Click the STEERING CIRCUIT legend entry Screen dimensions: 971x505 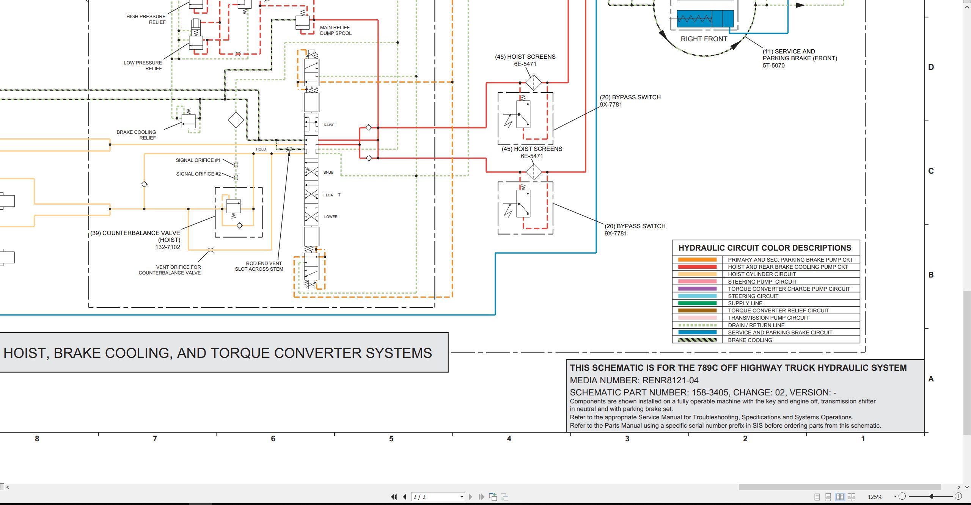[753, 296]
